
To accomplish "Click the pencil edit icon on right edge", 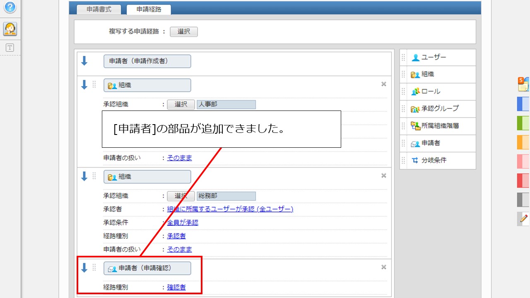I will pos(524,219).
